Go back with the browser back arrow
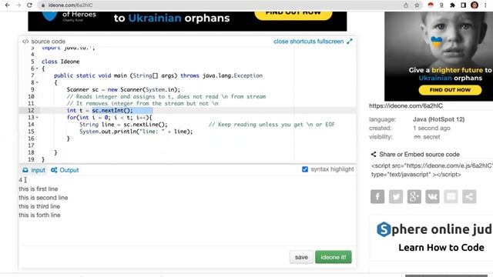This screenshot has width=493, height=277. point(8,5)
